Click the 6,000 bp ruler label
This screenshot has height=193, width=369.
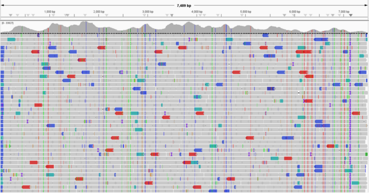click(x=294, y=11)
